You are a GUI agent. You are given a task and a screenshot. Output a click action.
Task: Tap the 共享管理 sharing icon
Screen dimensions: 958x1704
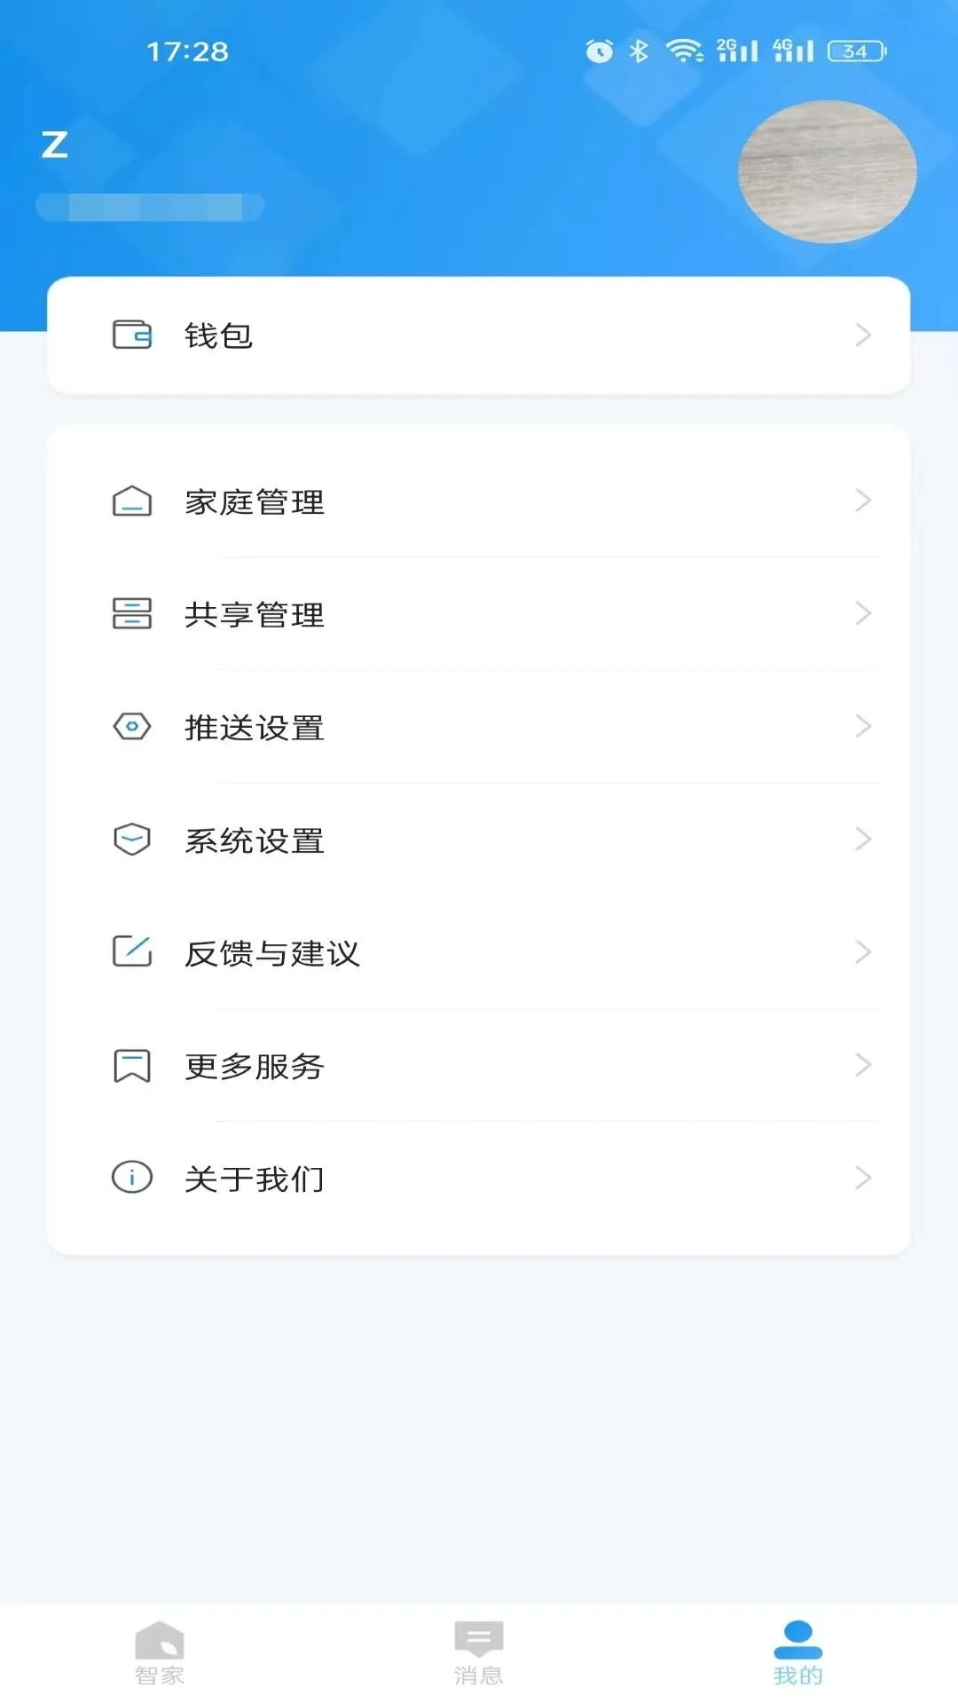click(131, 613)
